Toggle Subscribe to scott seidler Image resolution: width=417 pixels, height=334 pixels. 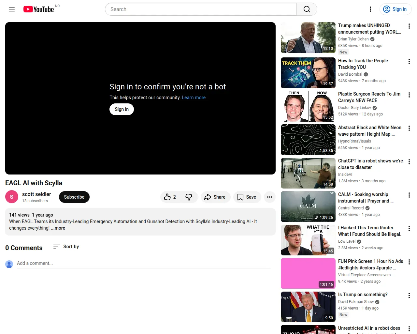tap(74, 197)
